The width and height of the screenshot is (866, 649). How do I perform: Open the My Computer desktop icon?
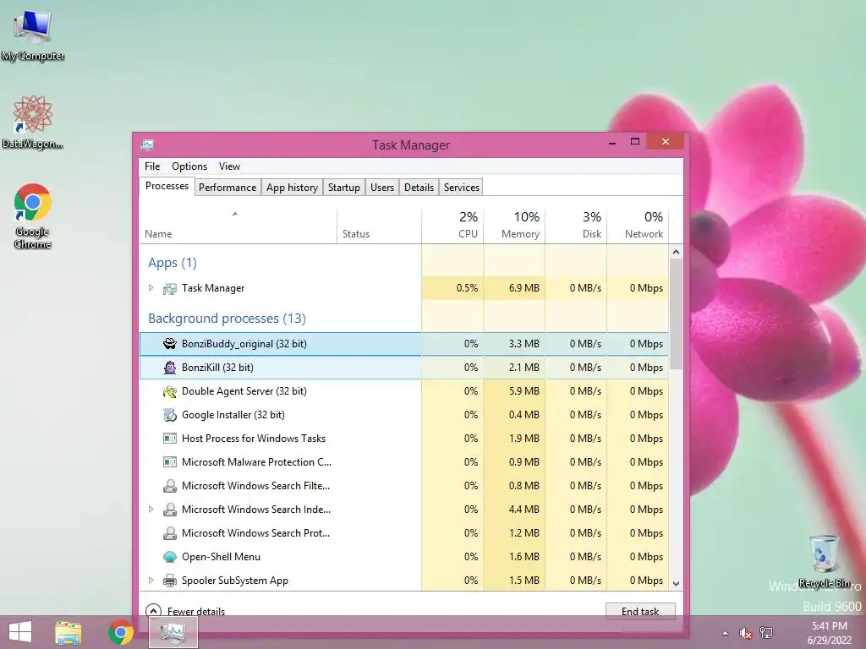point(33,35)
